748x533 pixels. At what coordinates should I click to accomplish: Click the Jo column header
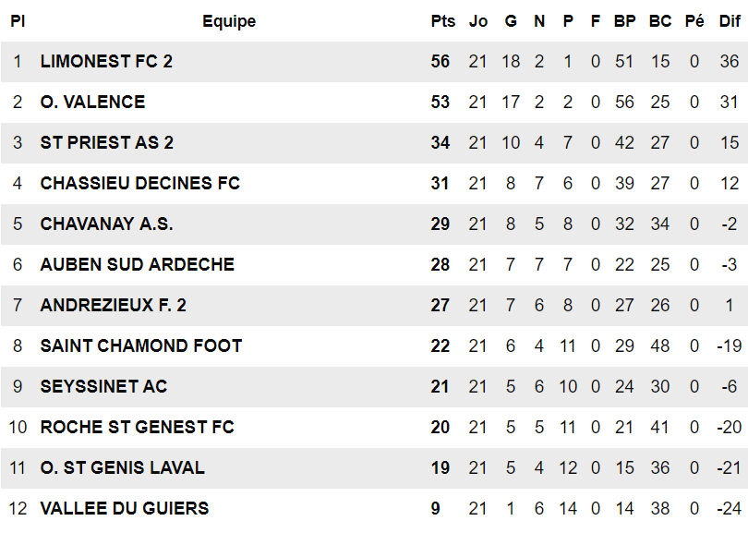(477, 21)
